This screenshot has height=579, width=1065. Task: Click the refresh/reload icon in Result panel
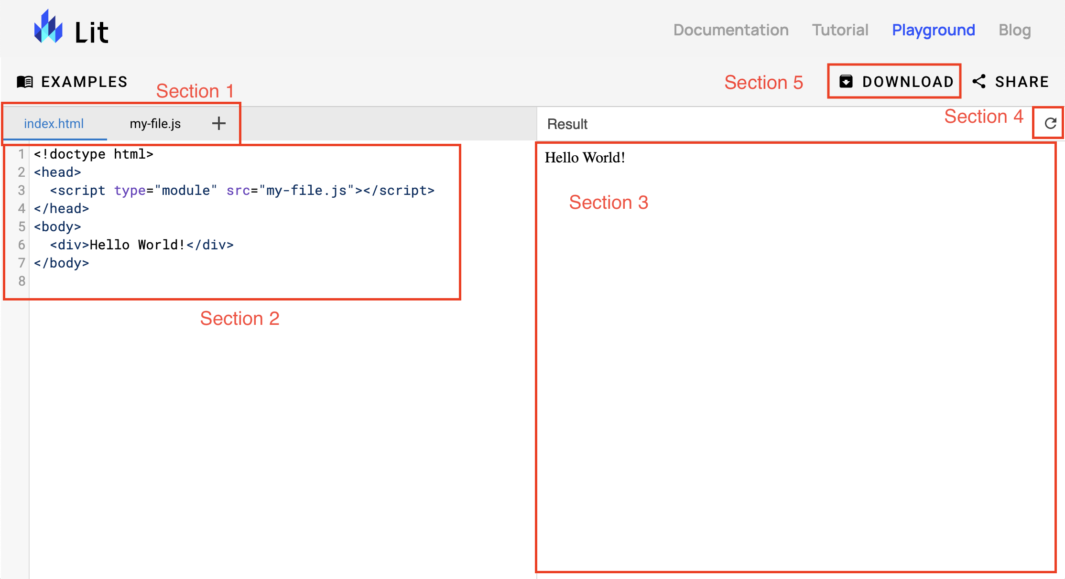point(1050,124)
